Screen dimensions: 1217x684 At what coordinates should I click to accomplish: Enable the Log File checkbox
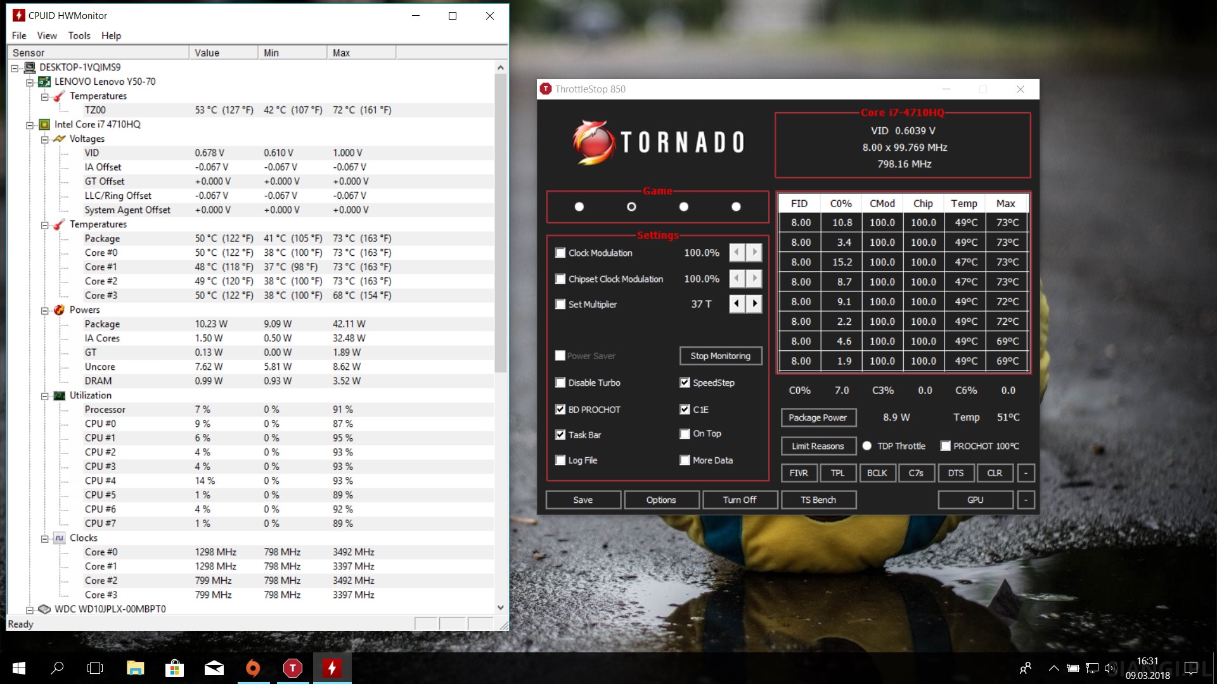pyautogui.click(x=560, y=460)
